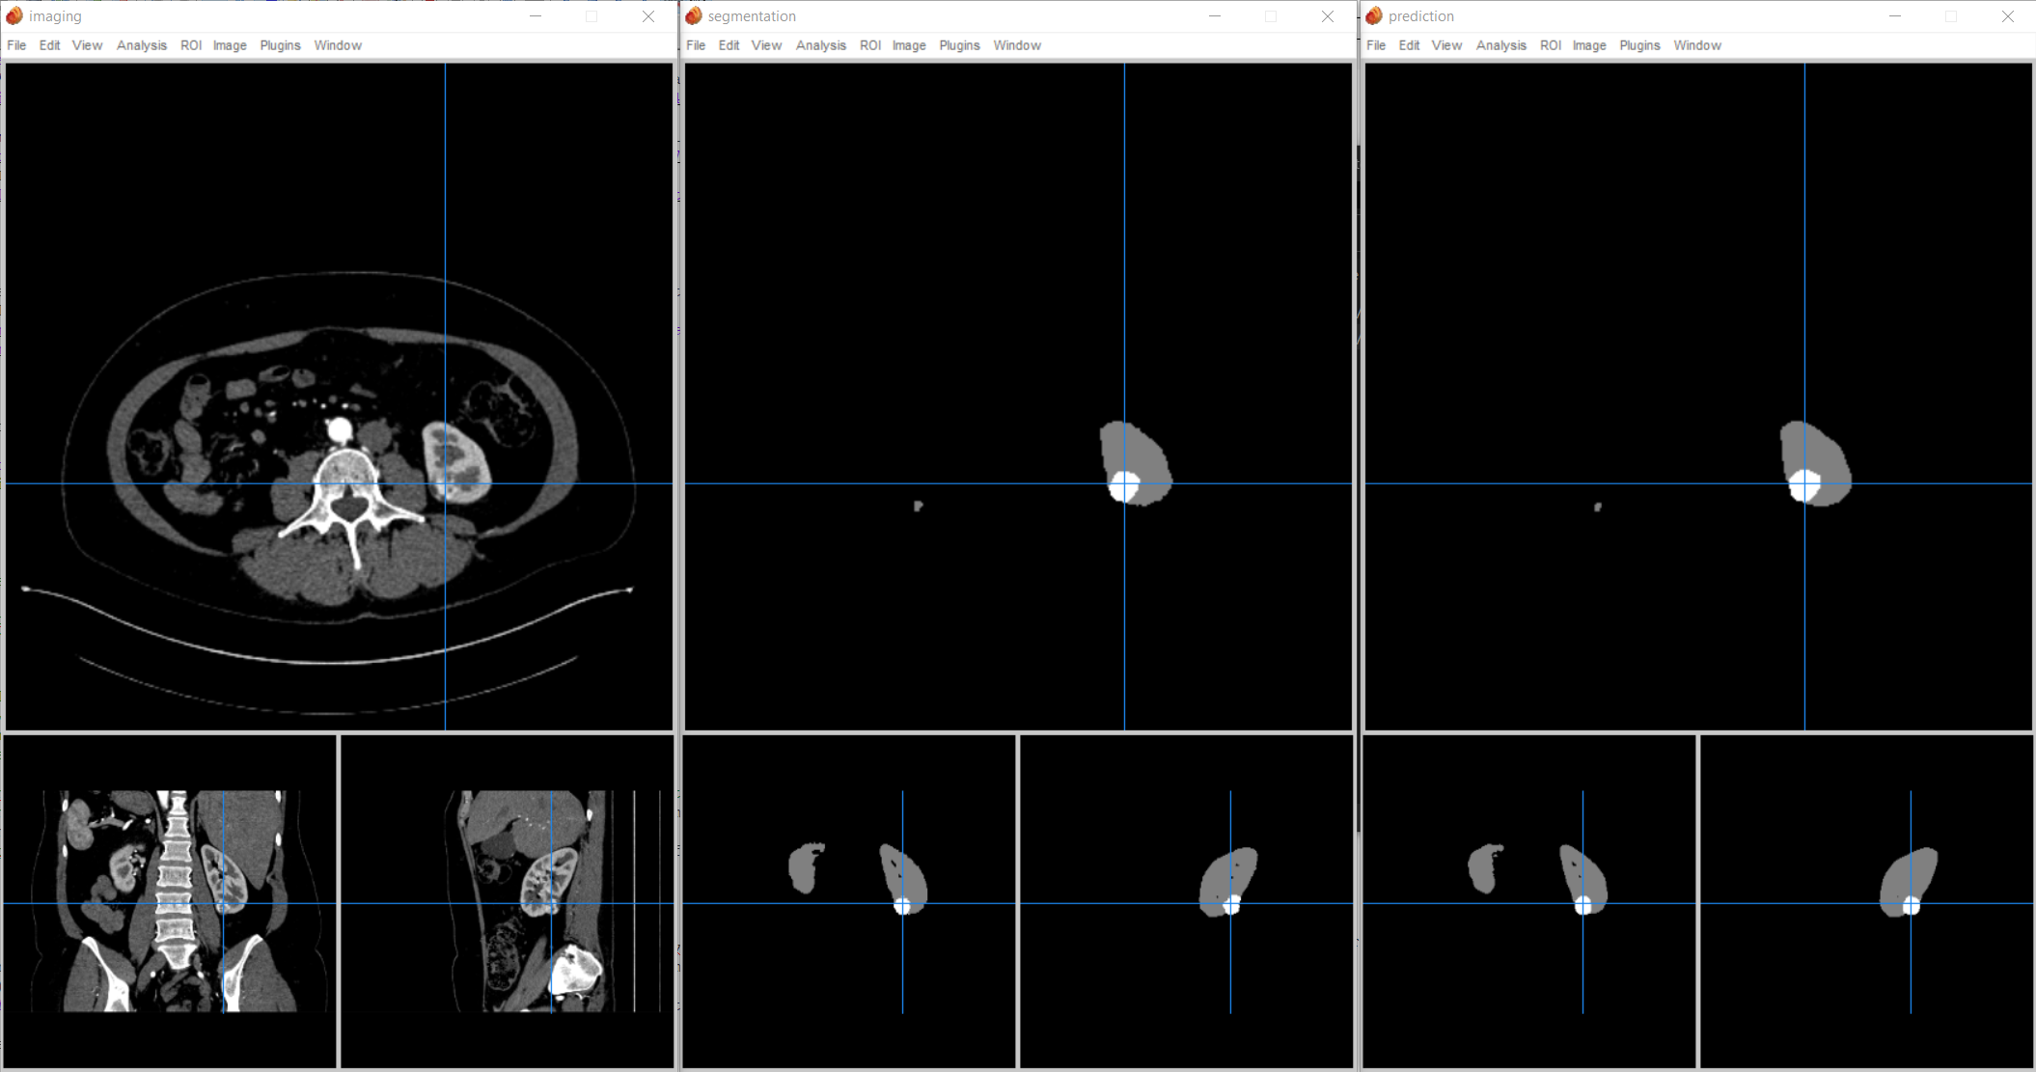2036x1072 pixels.
Task: Open Analysis menu in segmentation window
Action: (820, 45)
